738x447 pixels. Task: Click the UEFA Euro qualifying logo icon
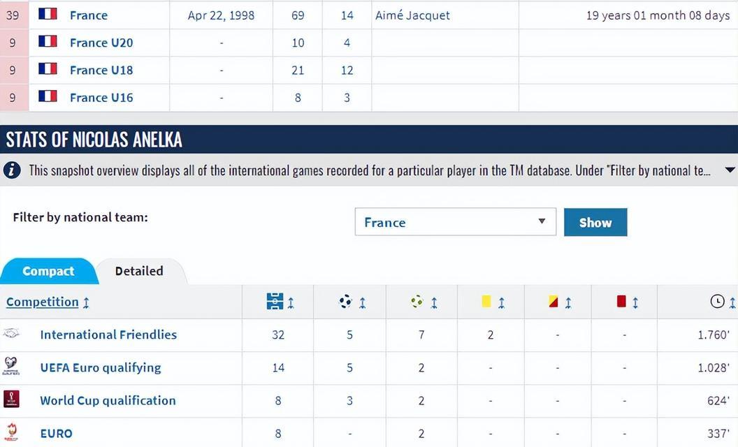point(10,365)
